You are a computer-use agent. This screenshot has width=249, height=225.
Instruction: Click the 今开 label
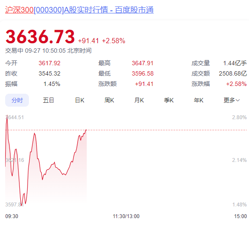coord(11,63)
